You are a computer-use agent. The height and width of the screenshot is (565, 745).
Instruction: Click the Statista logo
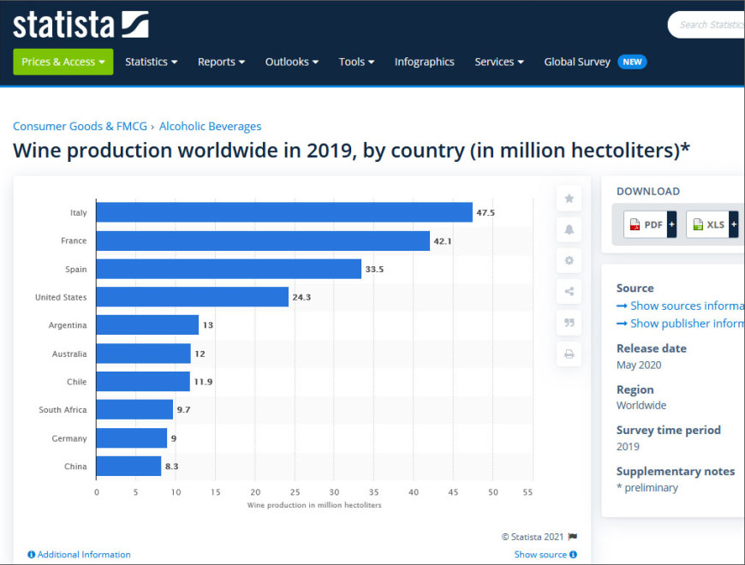(80, 25)
